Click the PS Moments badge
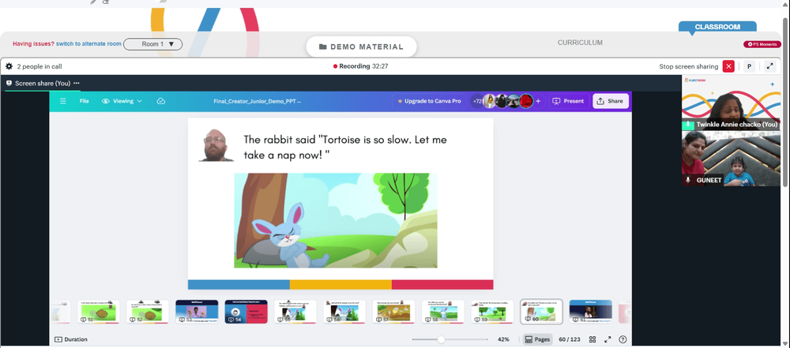This screenshot has height=348, width=790. (762, 44)
